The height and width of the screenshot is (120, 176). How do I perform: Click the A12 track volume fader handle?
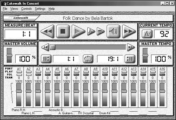click(124, 91)
